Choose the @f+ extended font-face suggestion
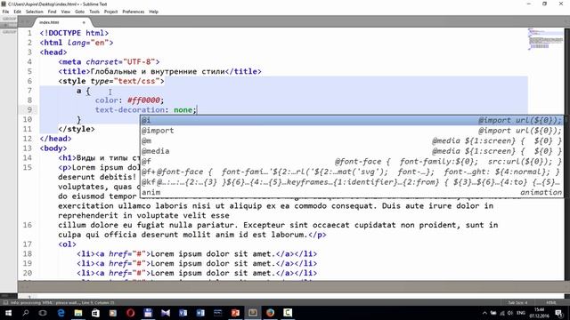 tap(352, 172)
